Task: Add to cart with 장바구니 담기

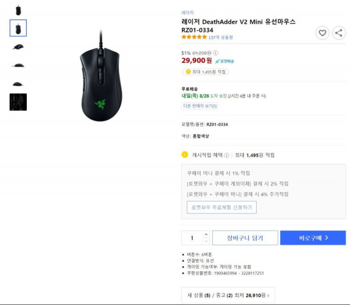Action: coord(245,238)
